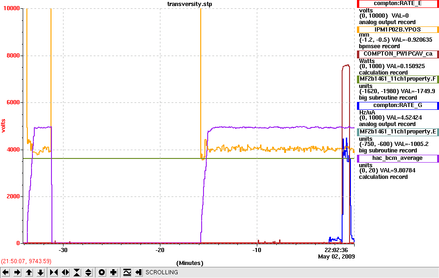This screenshot has height=278, width=439.
Task: Click the 4000 y-axis tick label
Action: pos(13,150)
